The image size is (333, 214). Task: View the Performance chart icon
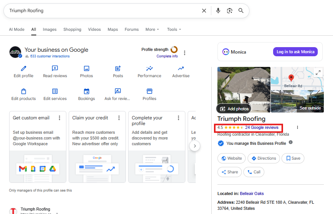(150, 69)
